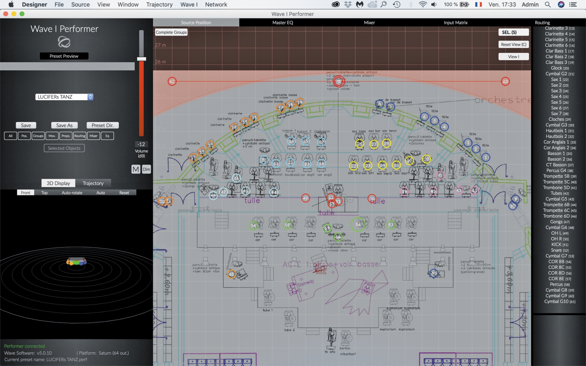Select red source circle 49

pos(305,198)
